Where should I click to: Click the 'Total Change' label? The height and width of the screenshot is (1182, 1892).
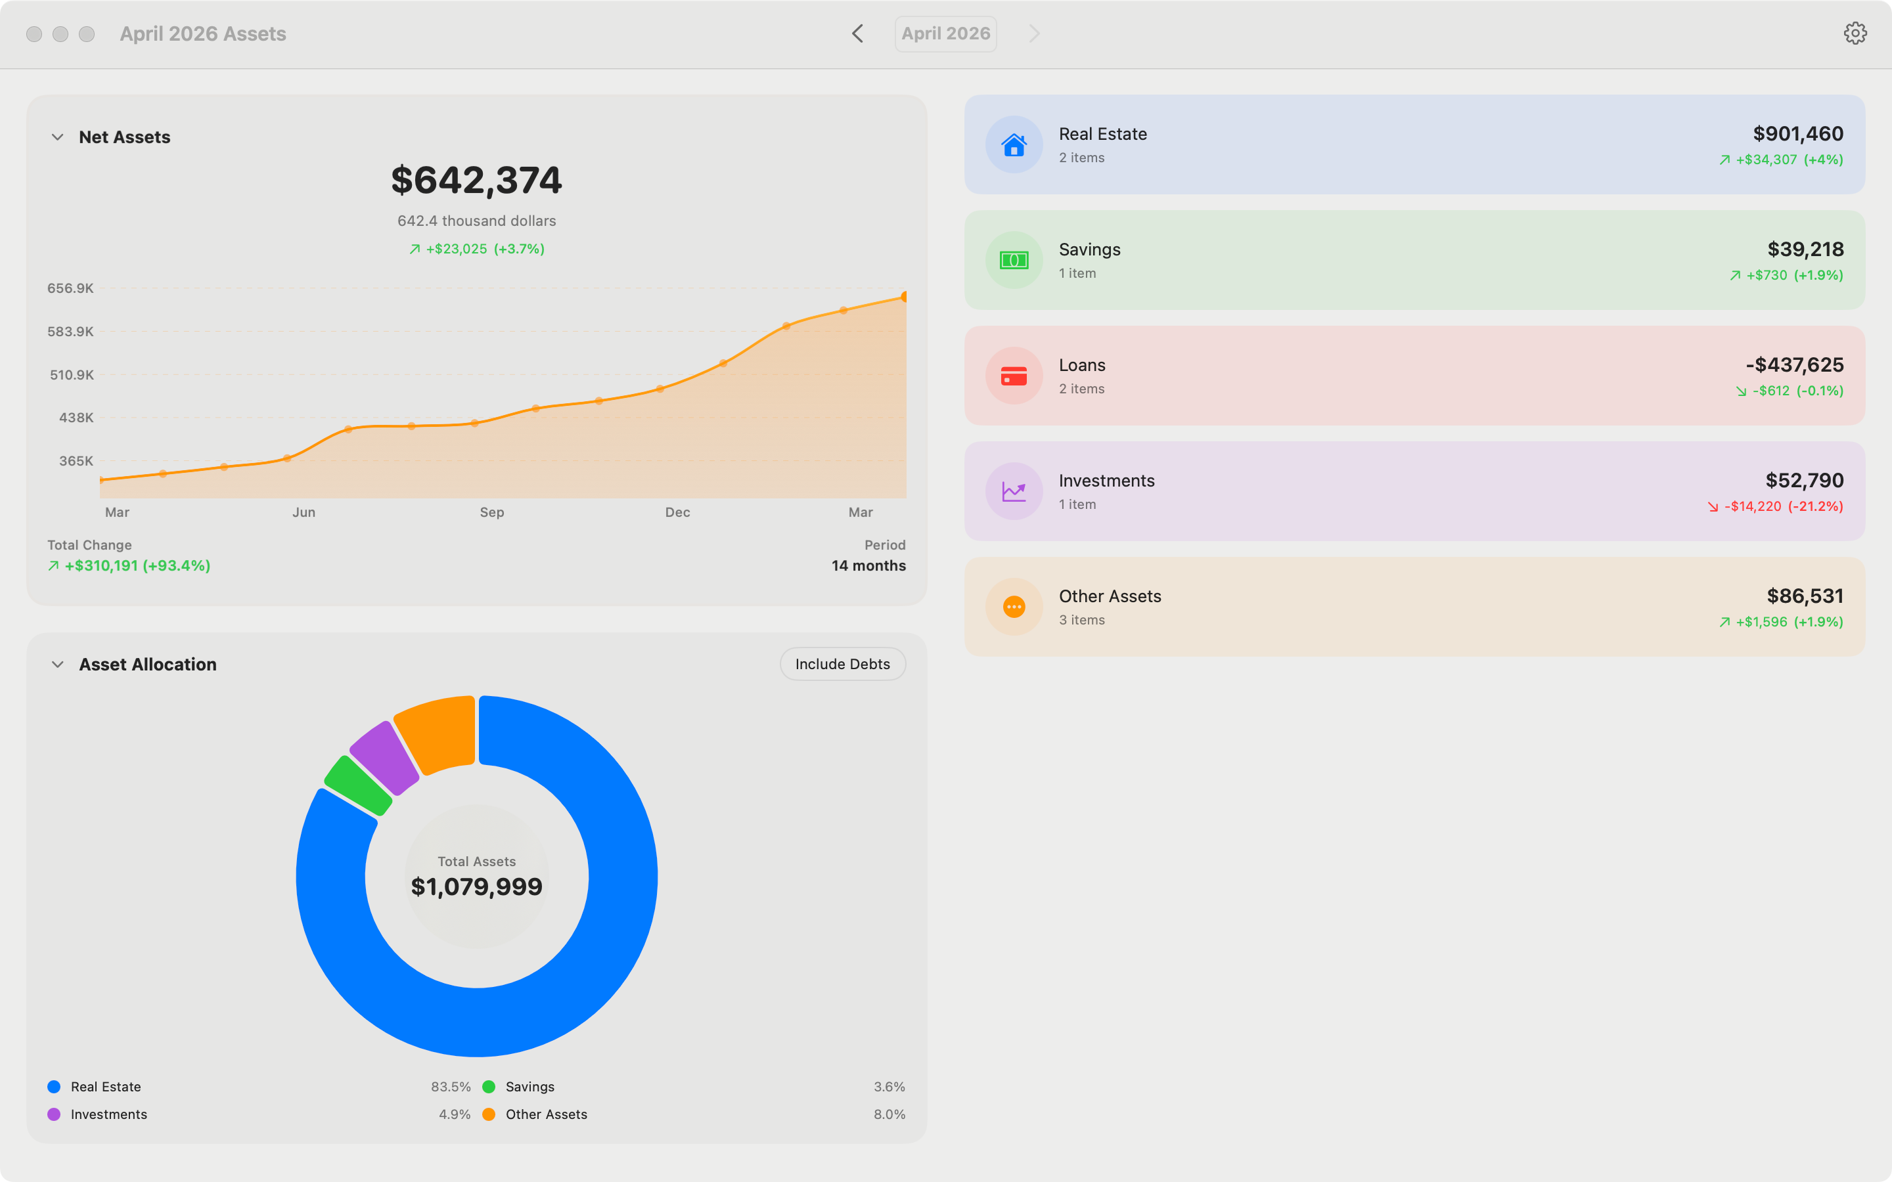(x=89, y=545)
